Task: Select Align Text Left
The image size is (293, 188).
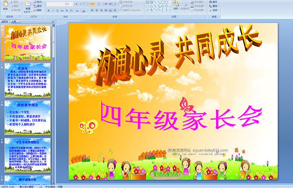Action: pyautogui.click(x=93, y=10)
